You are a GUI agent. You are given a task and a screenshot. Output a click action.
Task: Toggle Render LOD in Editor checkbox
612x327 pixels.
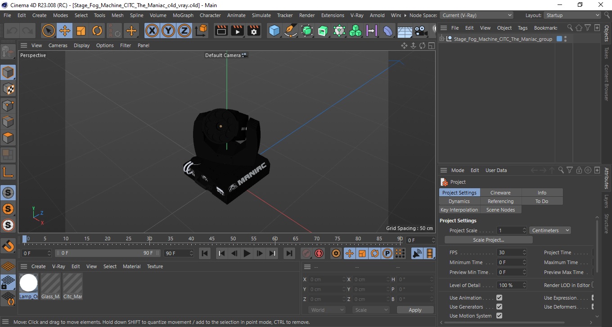pos(594,285)
